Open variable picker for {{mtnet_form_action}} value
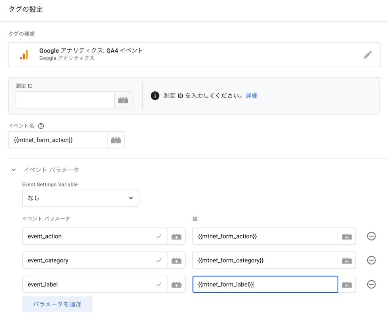This screenshot has height=317, width=388. pyautogui.click(x=347, y=236)
